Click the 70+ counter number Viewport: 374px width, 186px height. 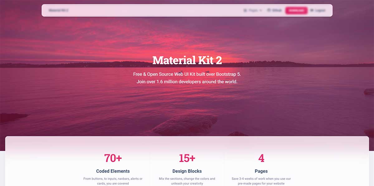point(113,158)
